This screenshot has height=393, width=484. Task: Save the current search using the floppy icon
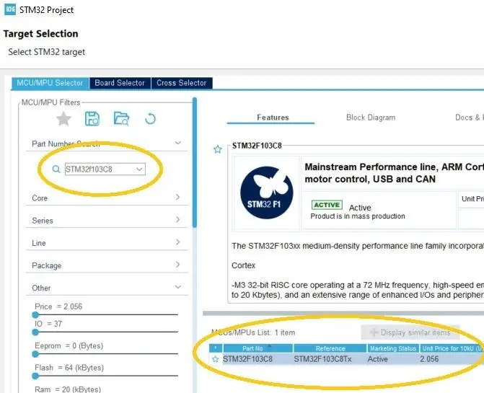(92, 119)
